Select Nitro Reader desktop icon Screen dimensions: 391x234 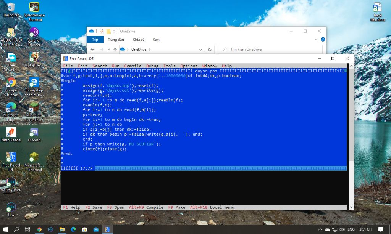[x=11, y=135]
